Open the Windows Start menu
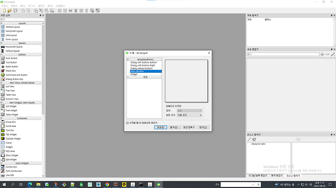This screenshot has height=188, width=336. click(4, 184)
